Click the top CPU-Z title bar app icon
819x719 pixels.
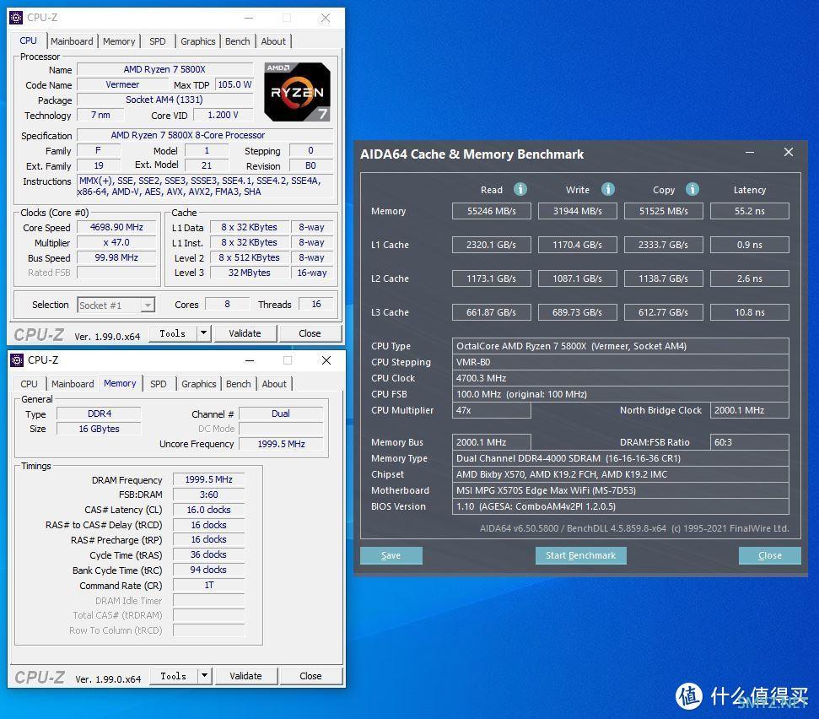(x=16, y=18)
